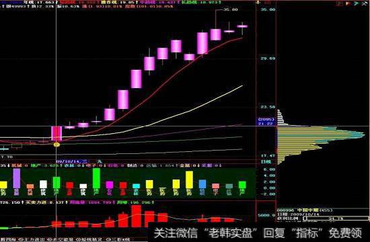The height and width of the screenshot is (242, 370).
Task: Click the small yellow icon above the price axis
Action: click(x=258, y=3)
